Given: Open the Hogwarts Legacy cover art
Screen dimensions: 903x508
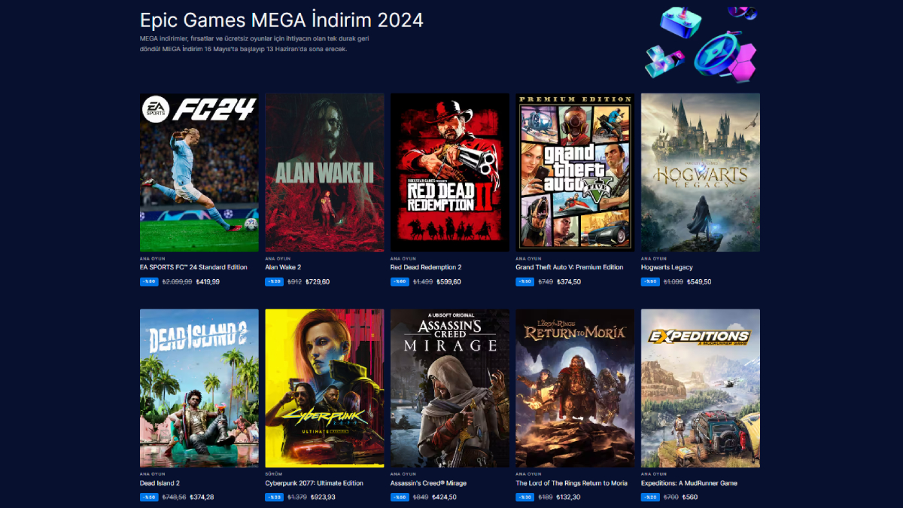Looking at the screenshot, I should coord(701,172).
